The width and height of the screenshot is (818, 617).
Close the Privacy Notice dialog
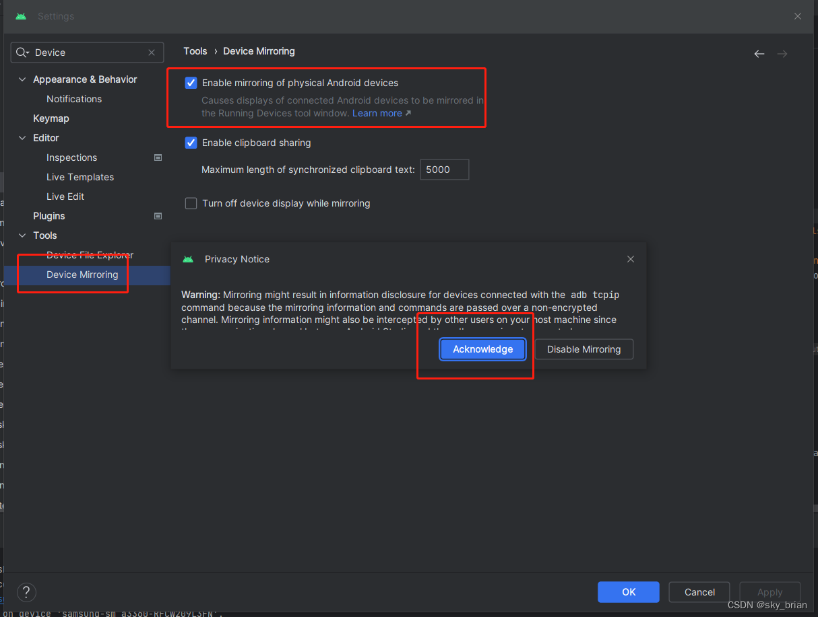(x=631, y=259)
